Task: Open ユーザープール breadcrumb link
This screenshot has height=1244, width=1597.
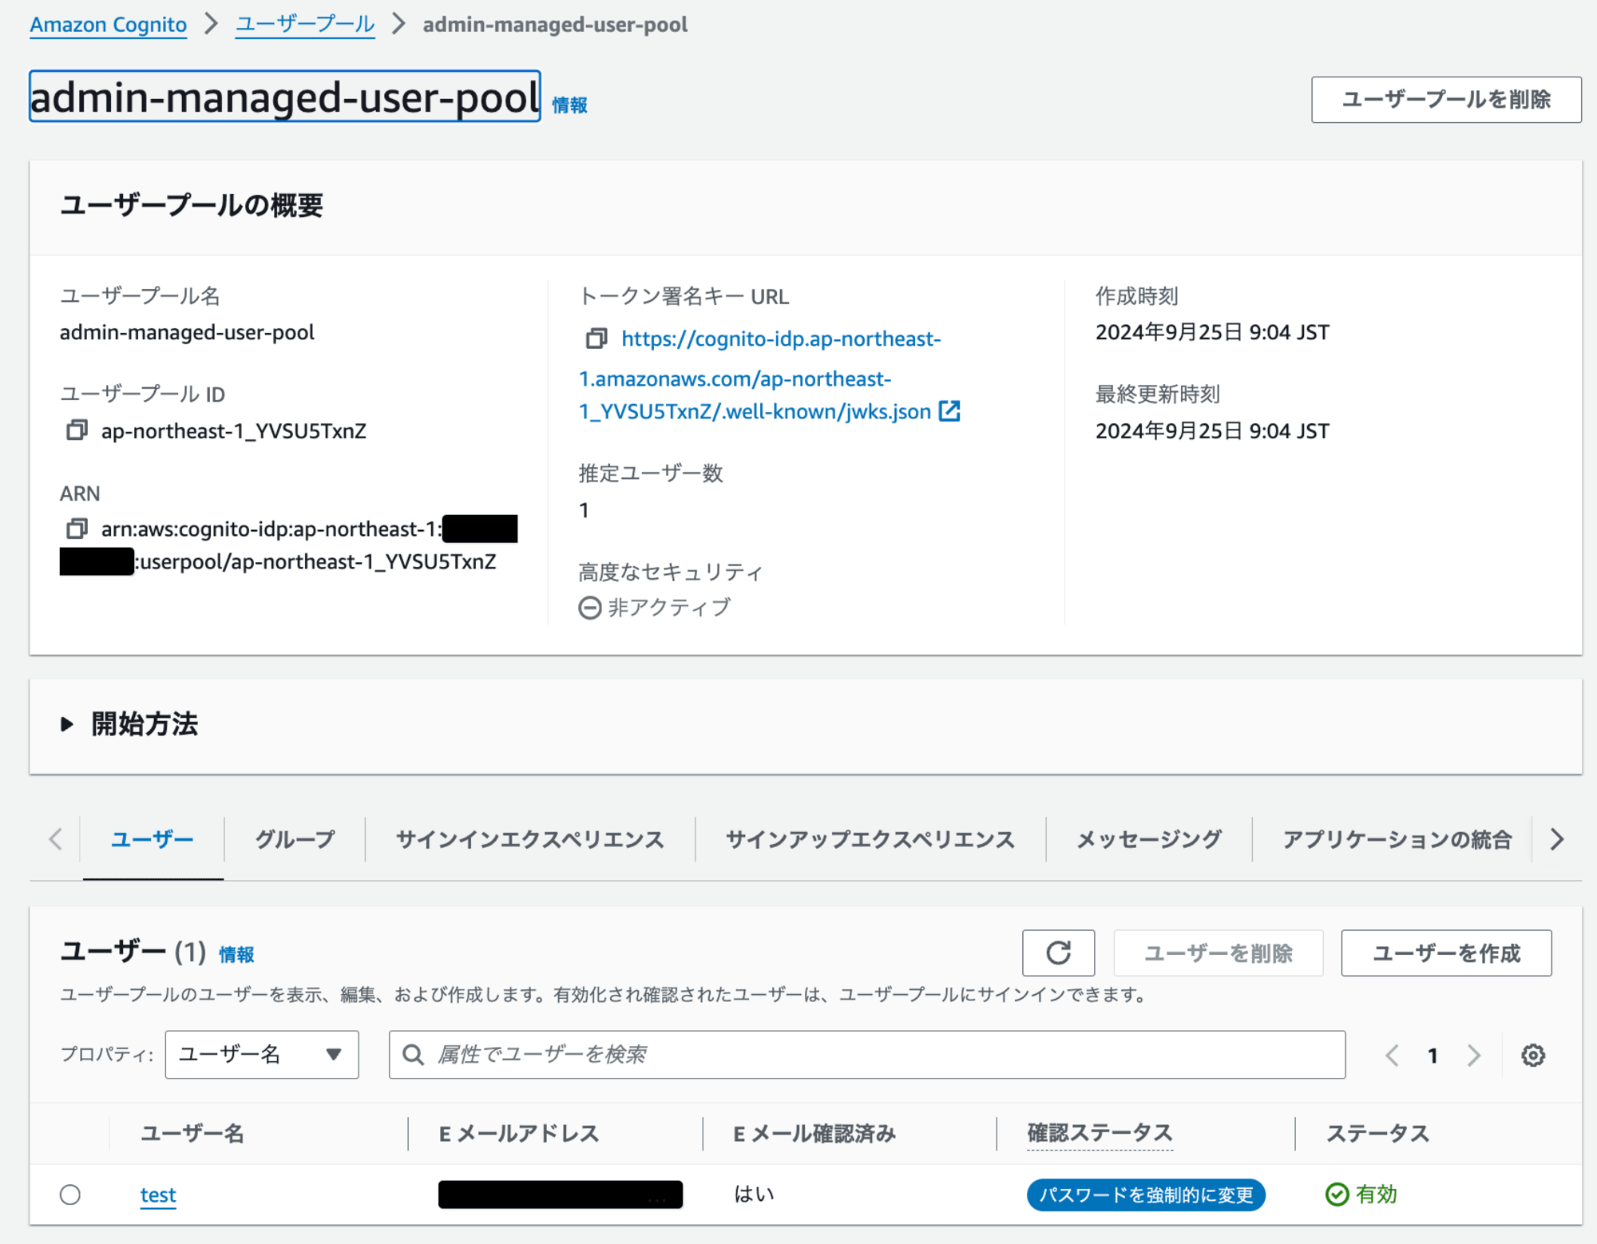Action: 305,25
